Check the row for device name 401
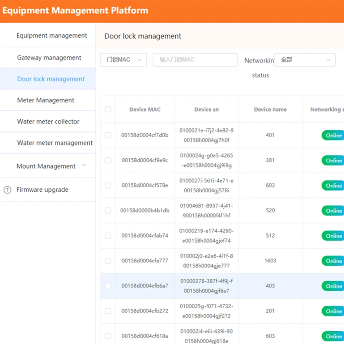The width and height of the screenshot is (344, 344). (x=108, y=135)
